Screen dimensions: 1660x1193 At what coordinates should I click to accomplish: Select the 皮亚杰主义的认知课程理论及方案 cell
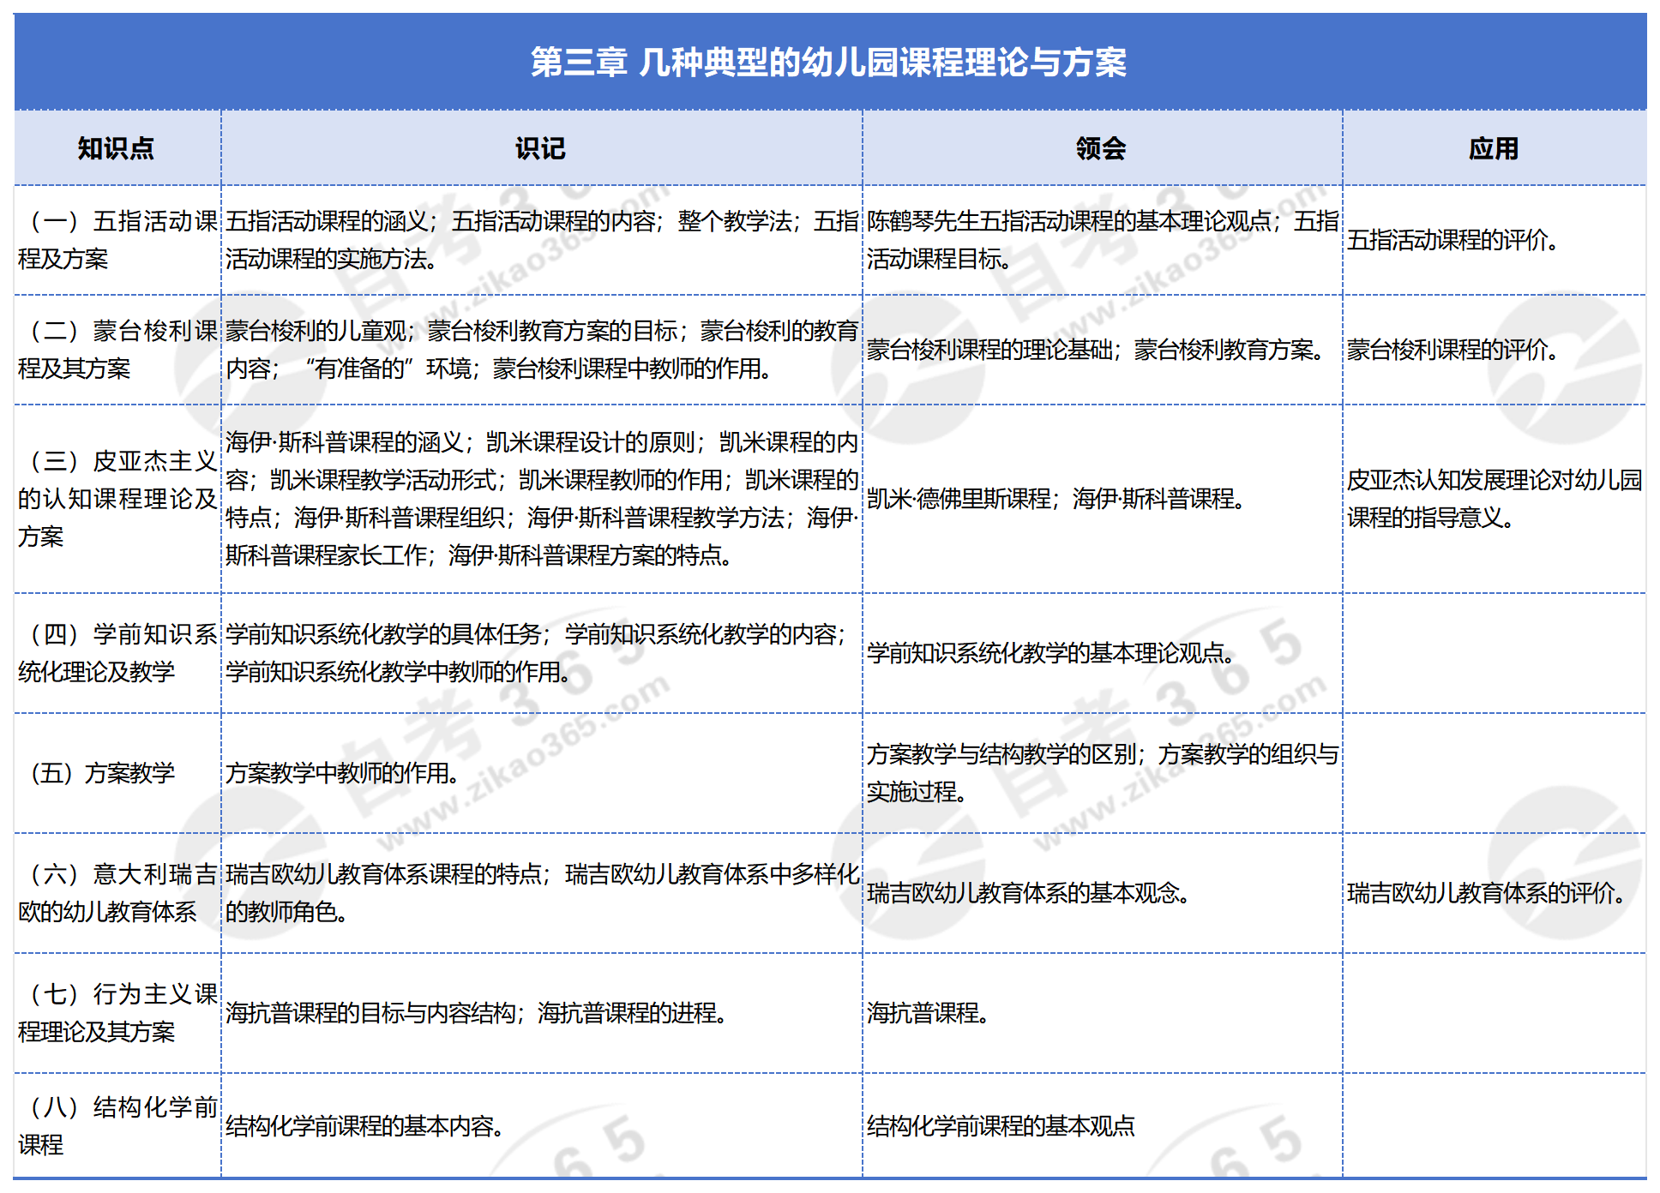click(117, 499)
